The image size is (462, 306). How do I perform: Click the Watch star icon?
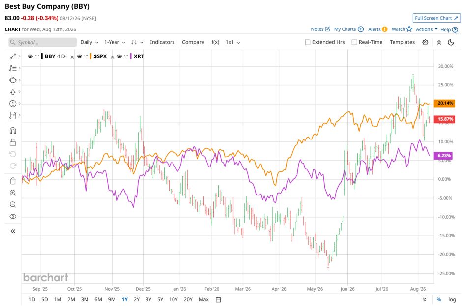[409, 29]
